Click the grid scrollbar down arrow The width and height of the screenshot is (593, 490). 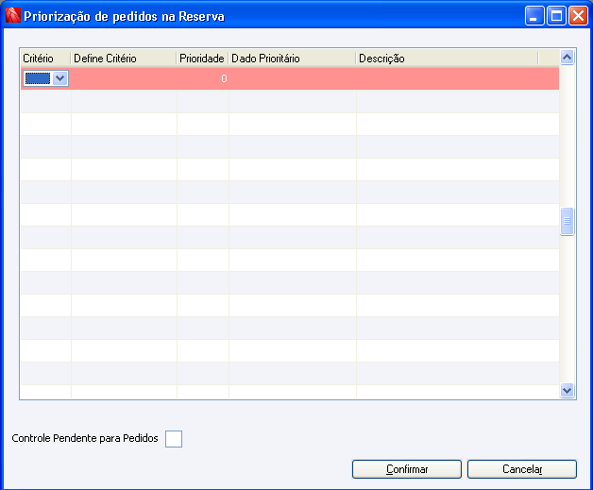pyautogui.click(x=567, y=390)
